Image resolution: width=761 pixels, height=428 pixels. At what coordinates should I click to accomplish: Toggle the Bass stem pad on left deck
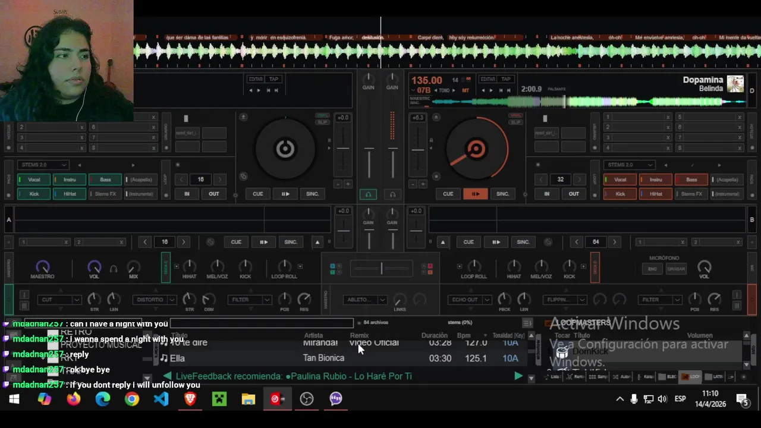(105, 180)
